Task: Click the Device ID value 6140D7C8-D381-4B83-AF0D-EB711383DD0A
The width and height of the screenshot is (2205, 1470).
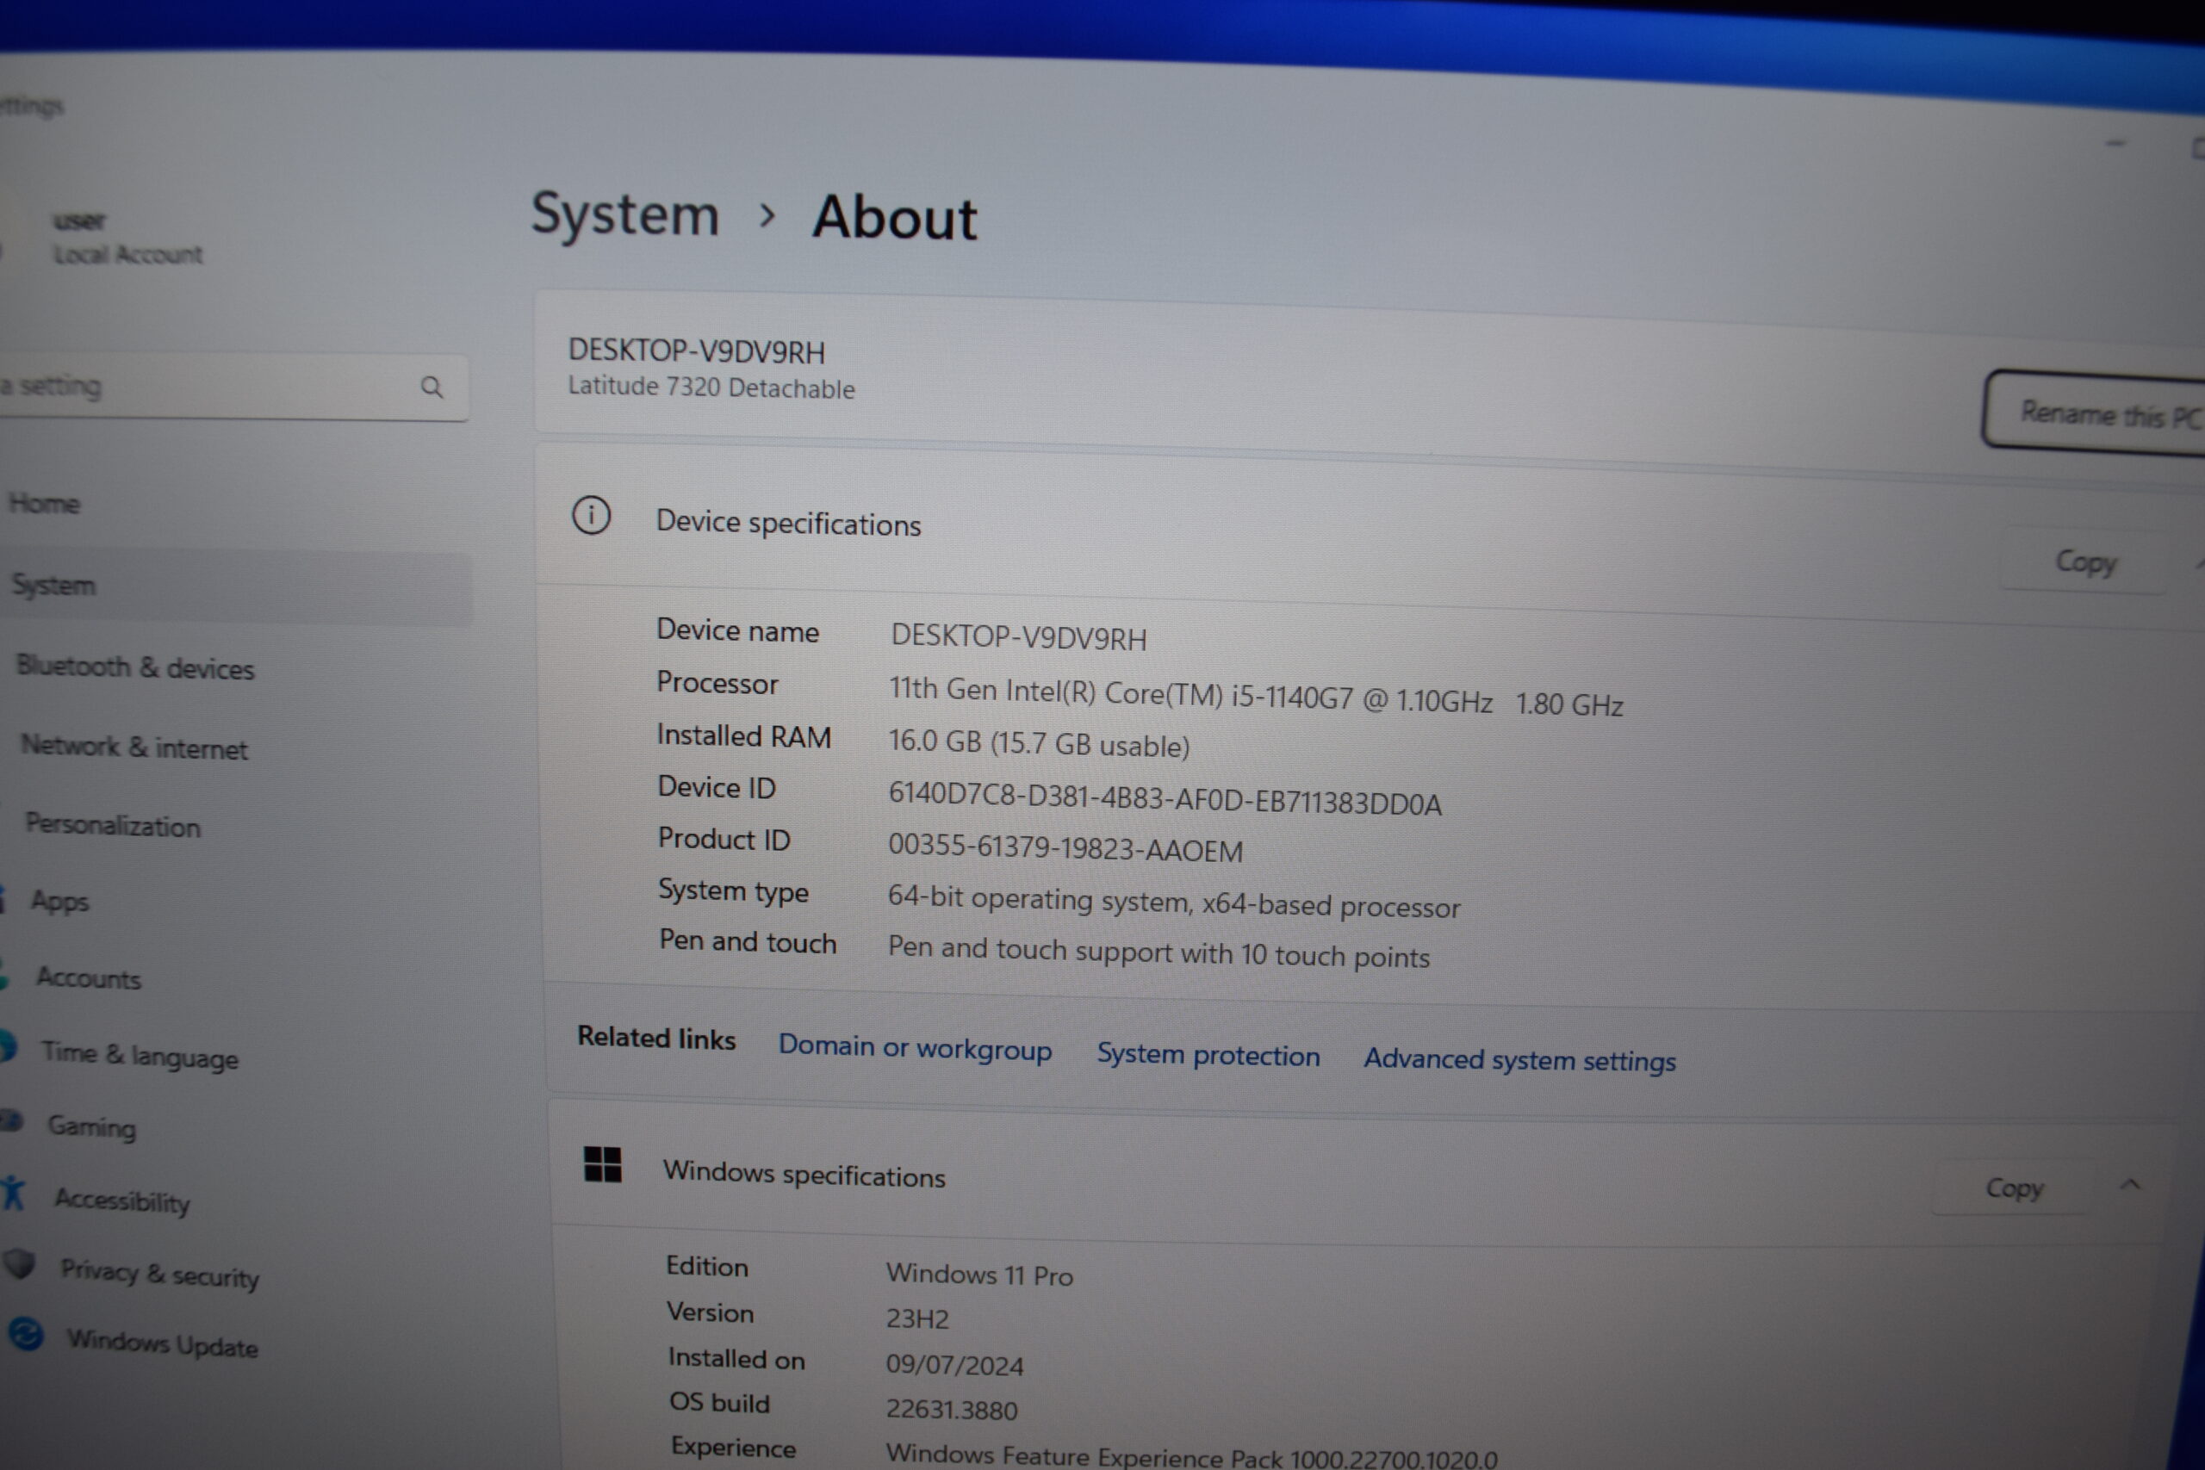Action: pos(1165,799)
